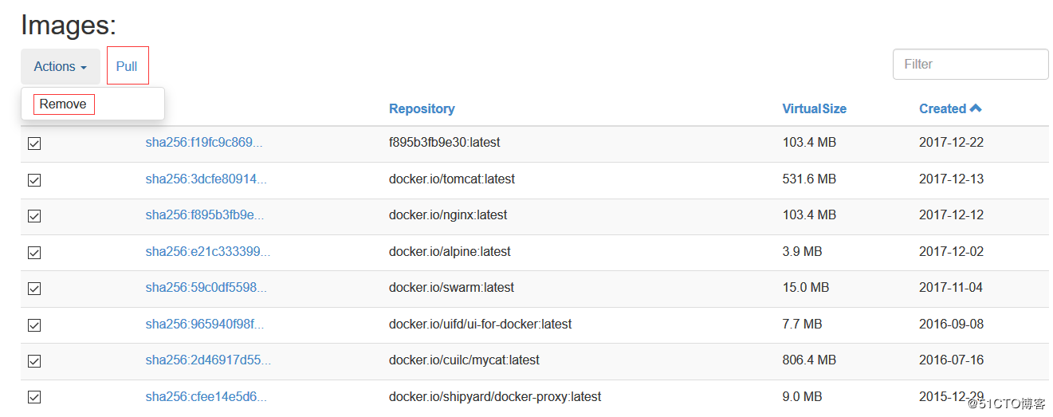1053x417 pixels.
Task: Deselect the docker.io/swarm:latest row checkbox
Action: [34, 289]
